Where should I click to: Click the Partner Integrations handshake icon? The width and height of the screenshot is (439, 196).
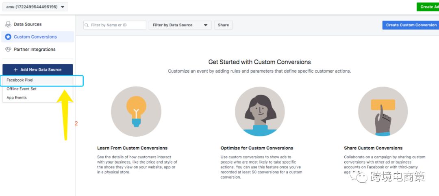tap(8, 49)
